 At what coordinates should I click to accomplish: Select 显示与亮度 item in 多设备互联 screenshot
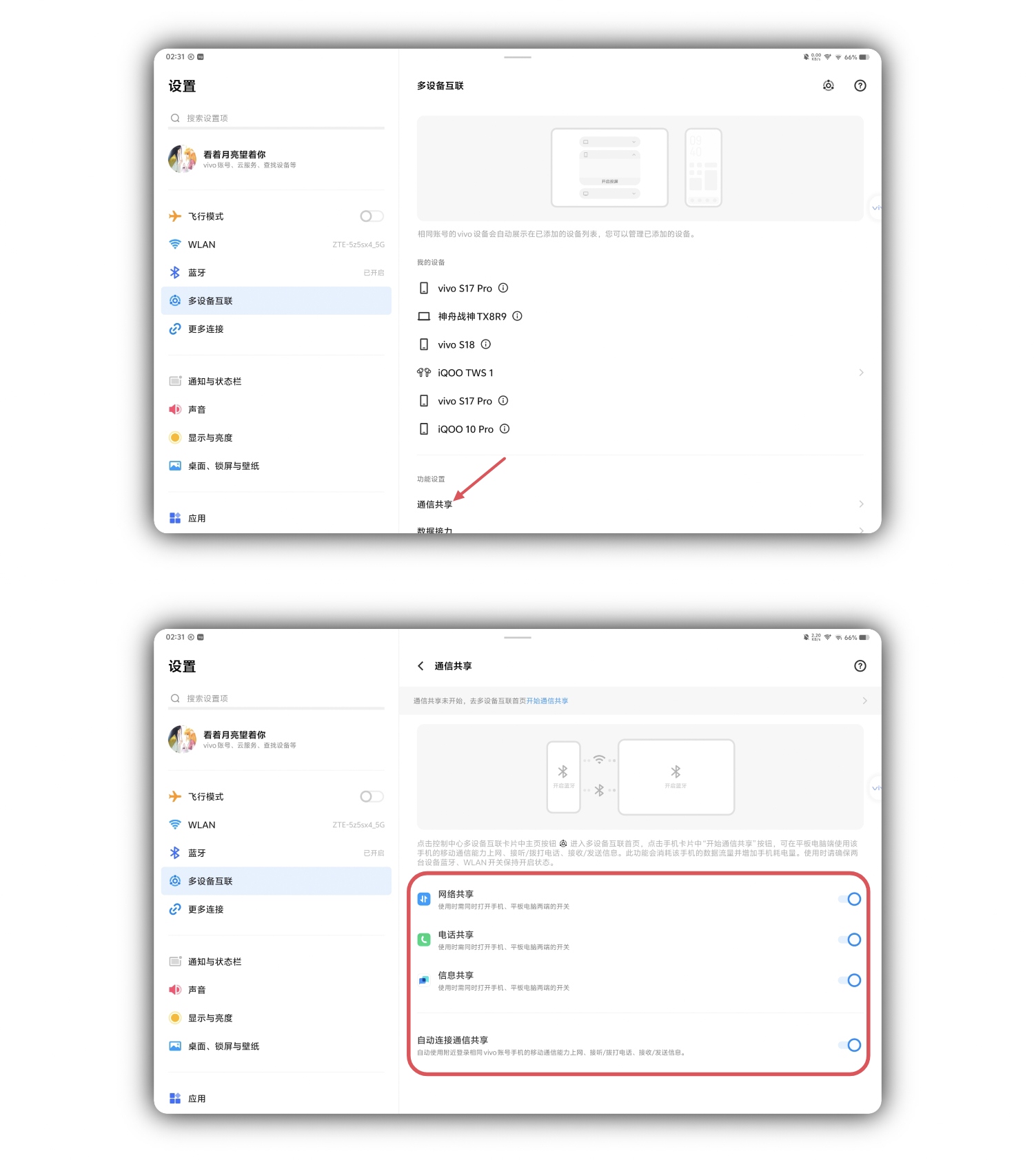pos(276,437)
